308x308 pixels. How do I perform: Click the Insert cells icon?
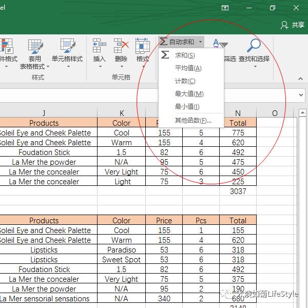[99, 46]
